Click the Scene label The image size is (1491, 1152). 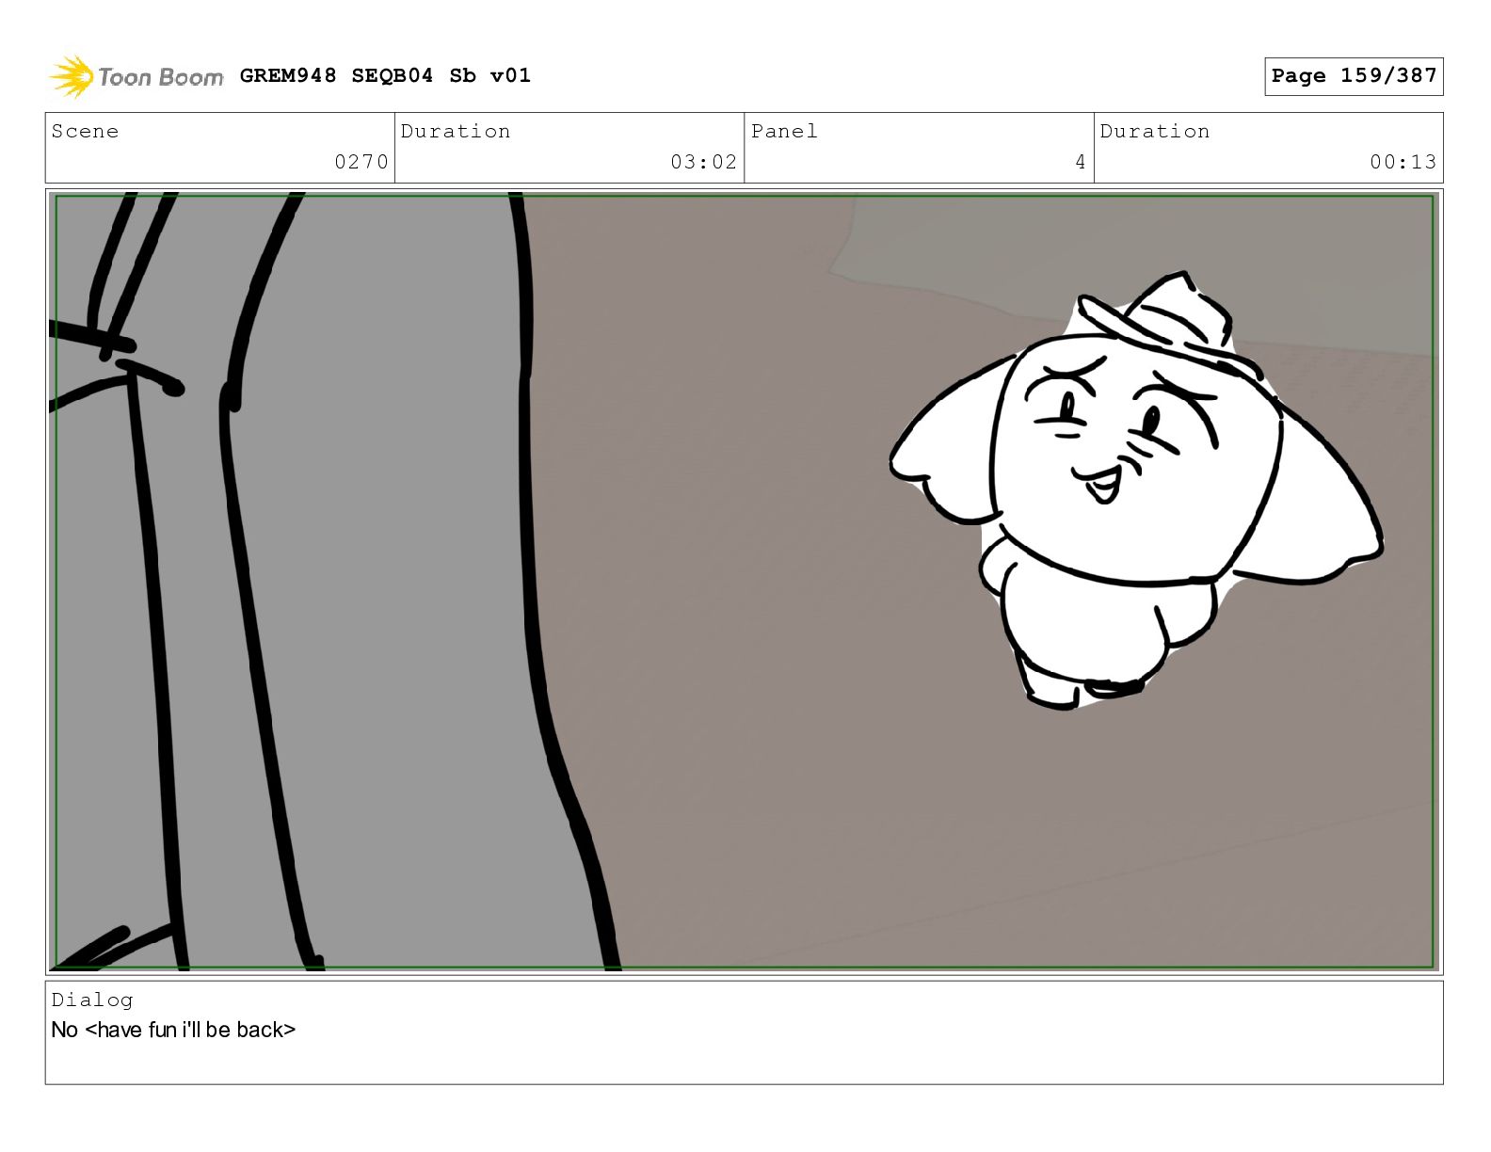85,131
